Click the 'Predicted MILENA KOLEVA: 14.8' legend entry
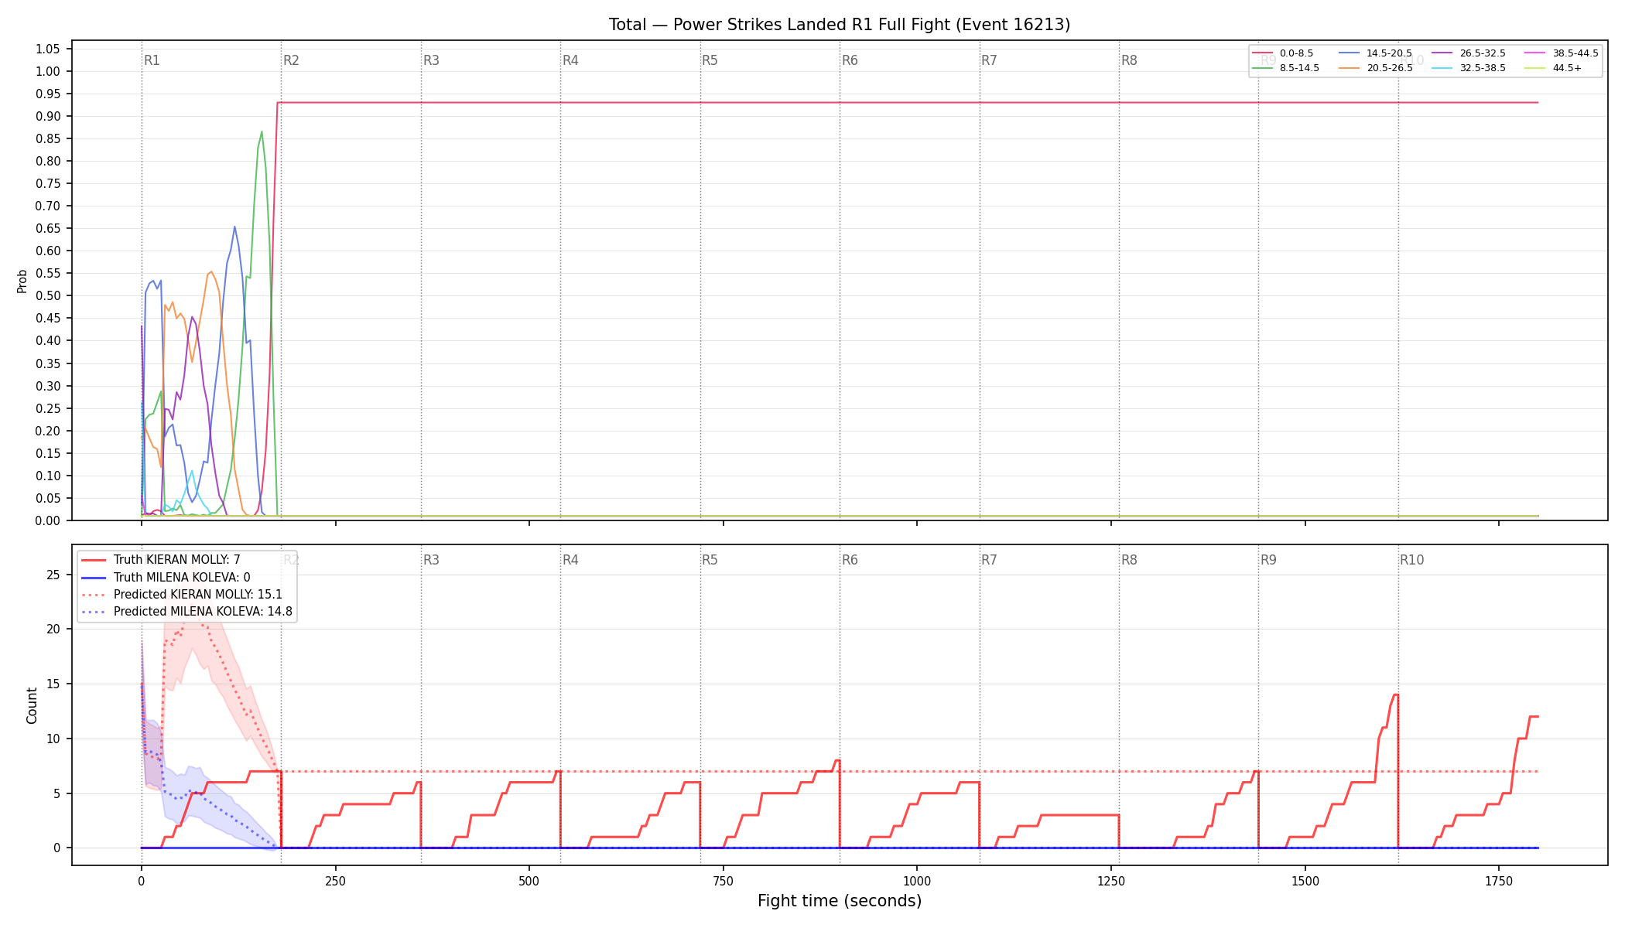1625x928 pixels. pos(203,612)
